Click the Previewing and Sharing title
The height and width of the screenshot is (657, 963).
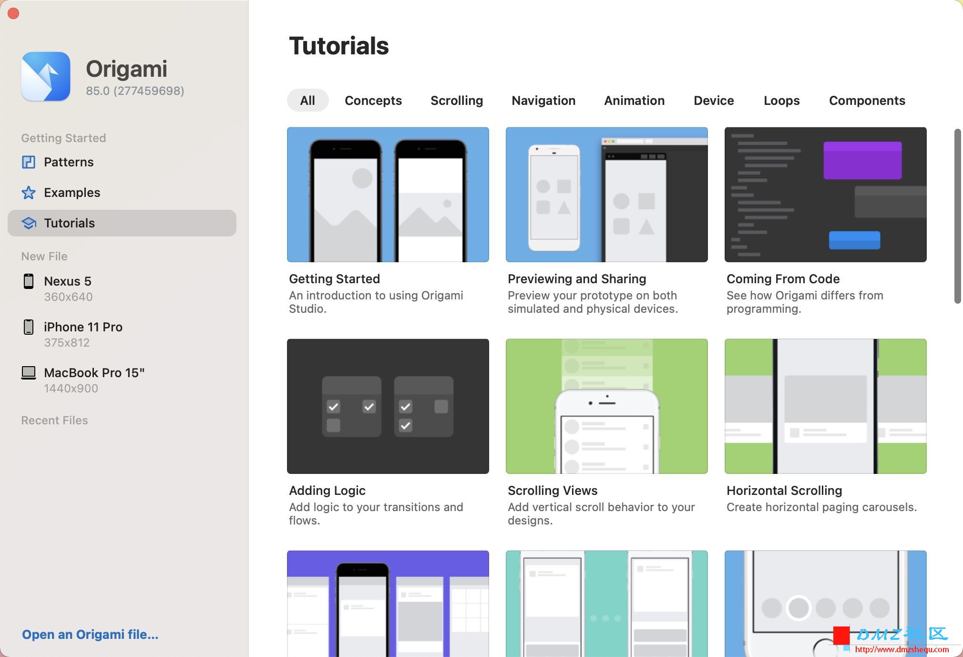(577, 279)
